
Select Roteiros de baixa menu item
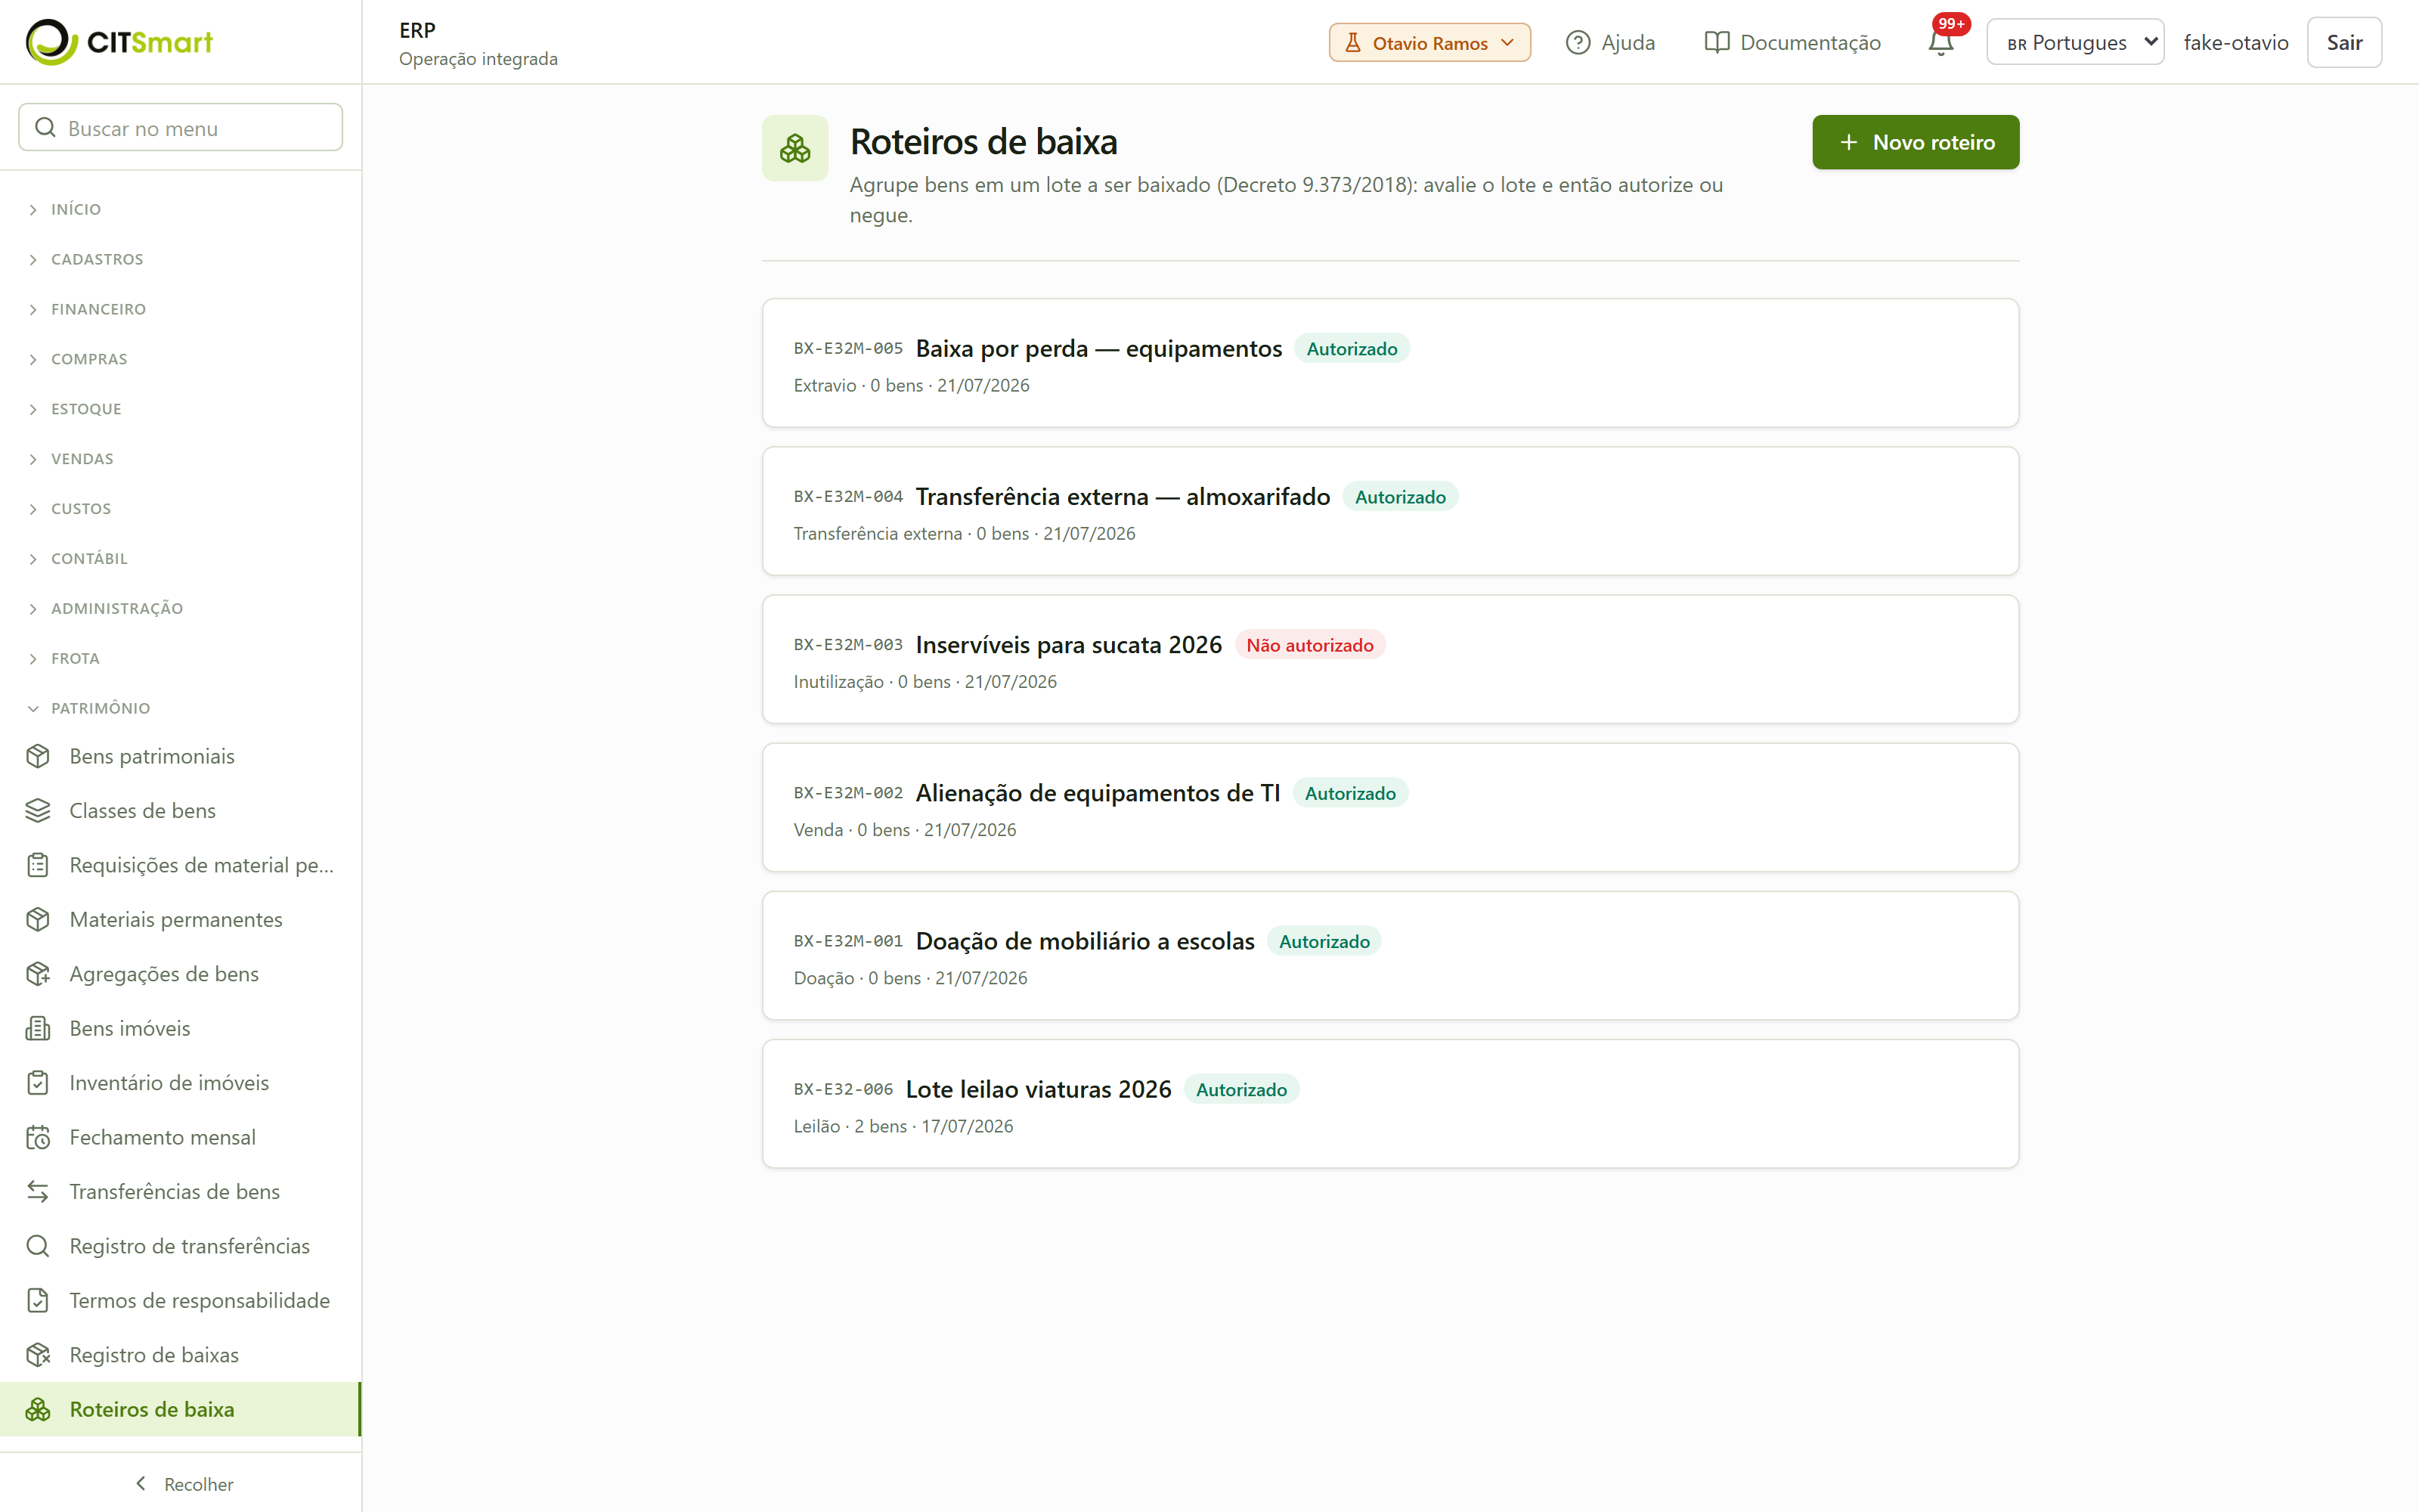point(181,1409)
